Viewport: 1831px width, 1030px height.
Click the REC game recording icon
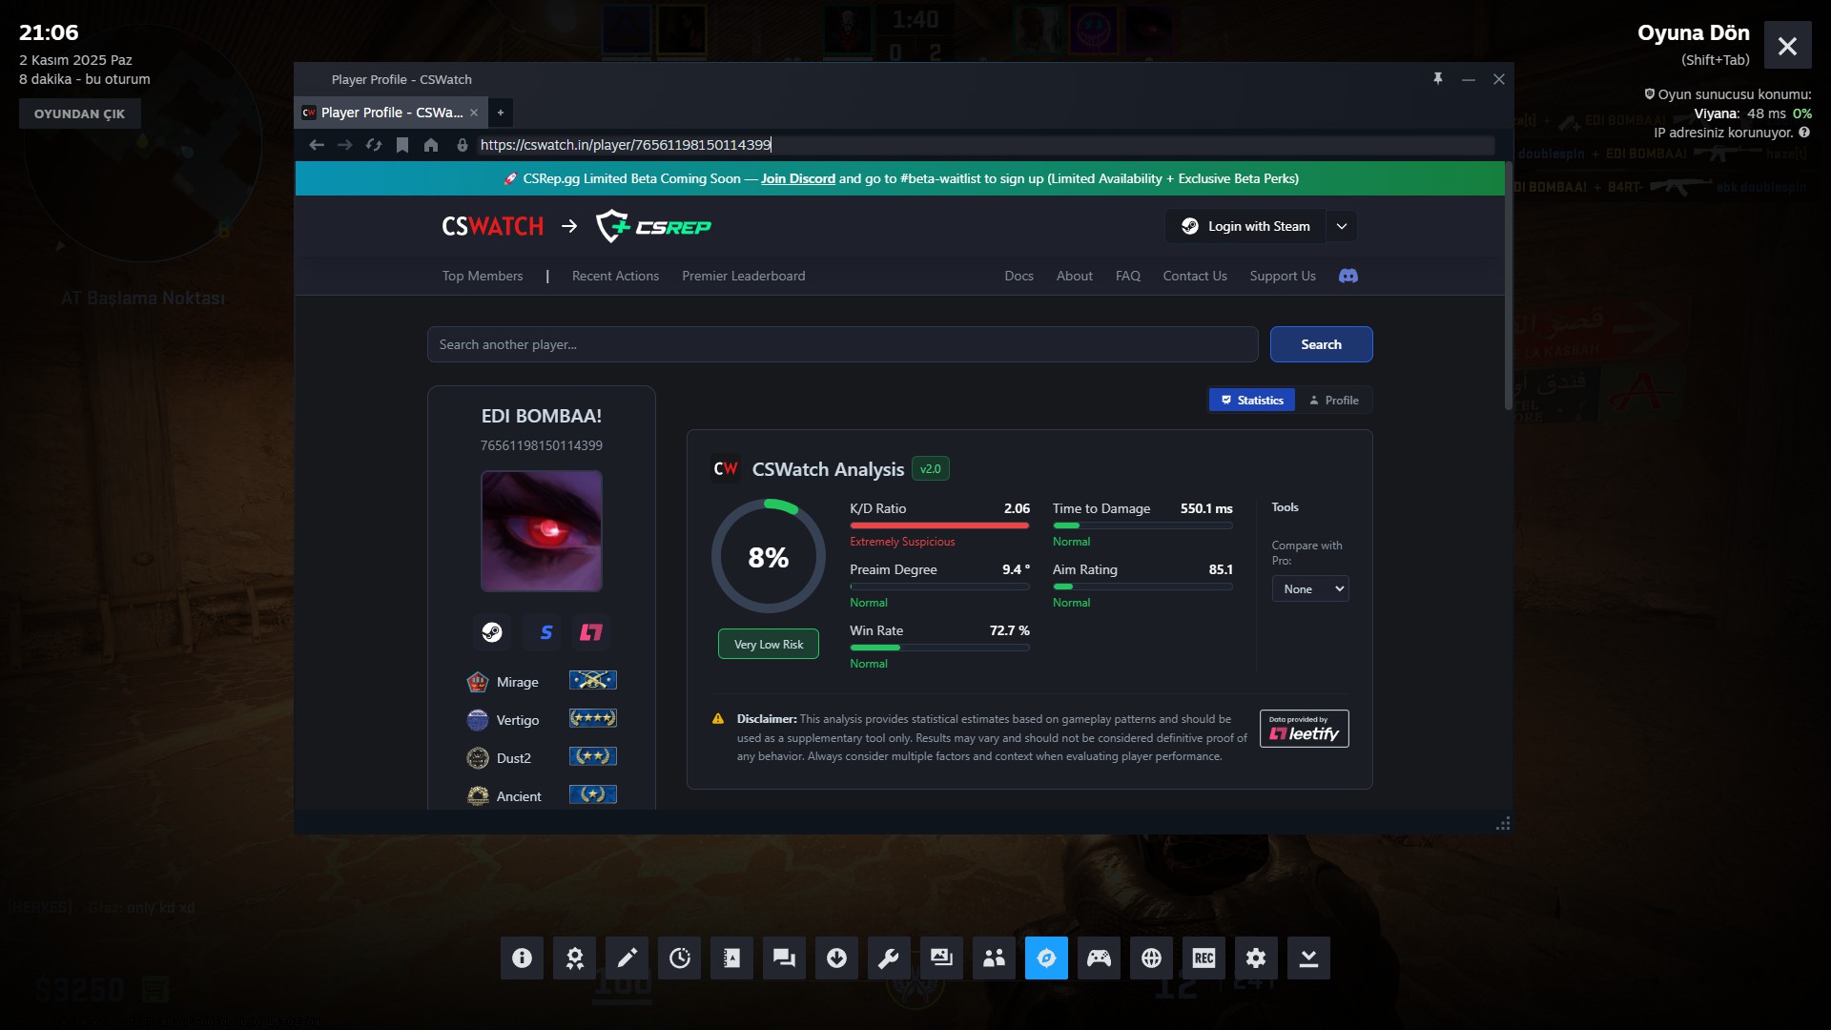[x=1204, y=958]
